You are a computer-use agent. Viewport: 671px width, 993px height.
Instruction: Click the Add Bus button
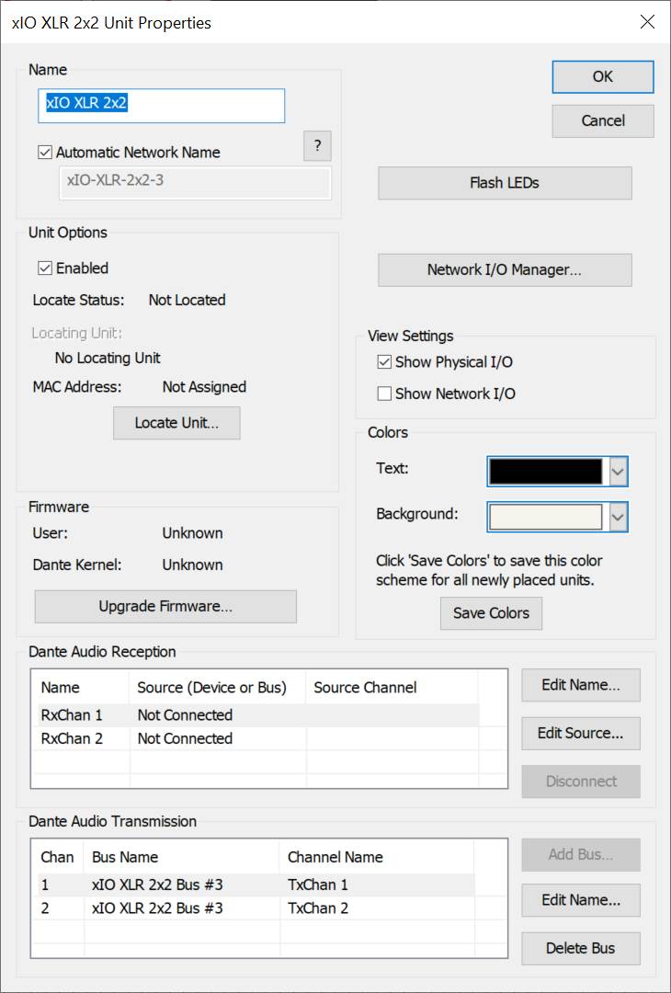(x=581, y=855)
